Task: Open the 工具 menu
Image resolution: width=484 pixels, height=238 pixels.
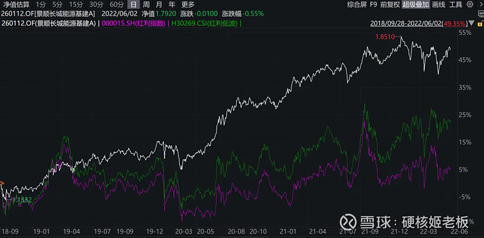Action: [x=456, y=4]
